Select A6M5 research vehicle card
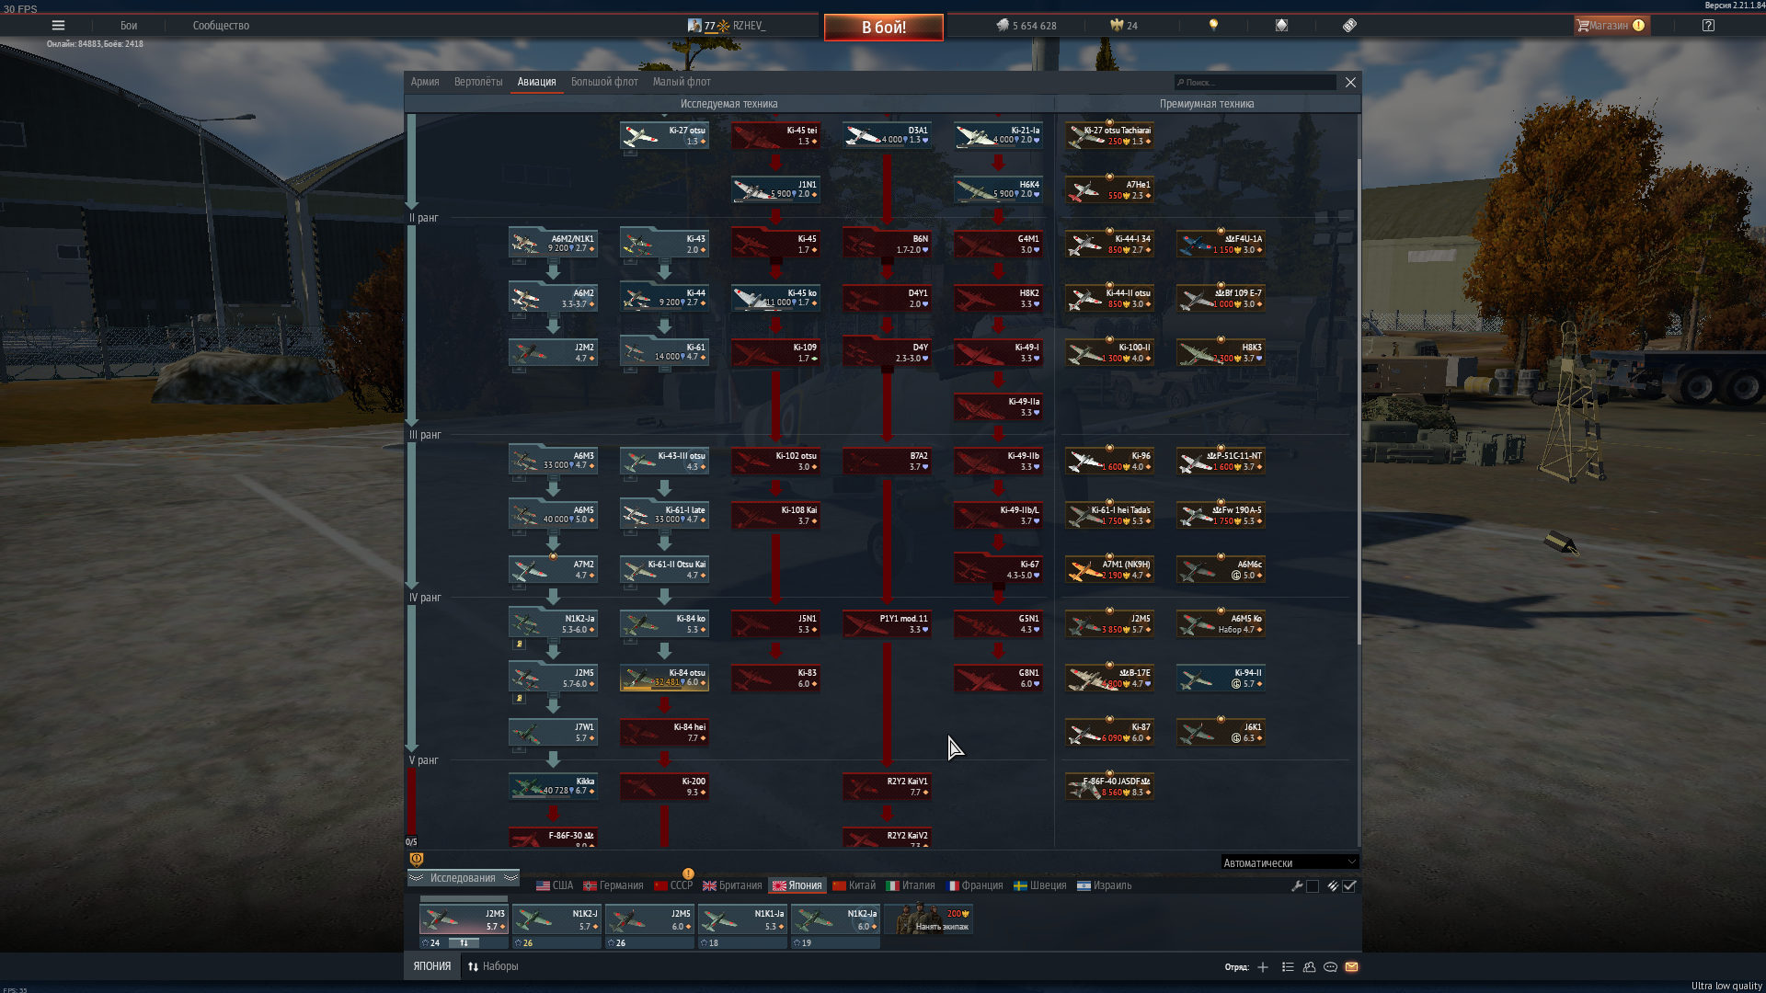The height and width of the screenshot is (993, 1766). [x=553, y=516]
